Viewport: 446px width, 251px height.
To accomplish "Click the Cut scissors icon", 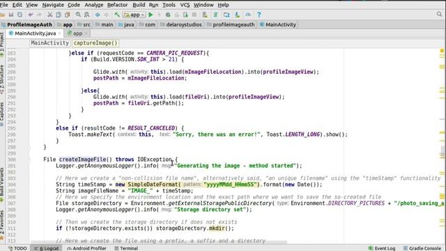I will pos(49,15).
